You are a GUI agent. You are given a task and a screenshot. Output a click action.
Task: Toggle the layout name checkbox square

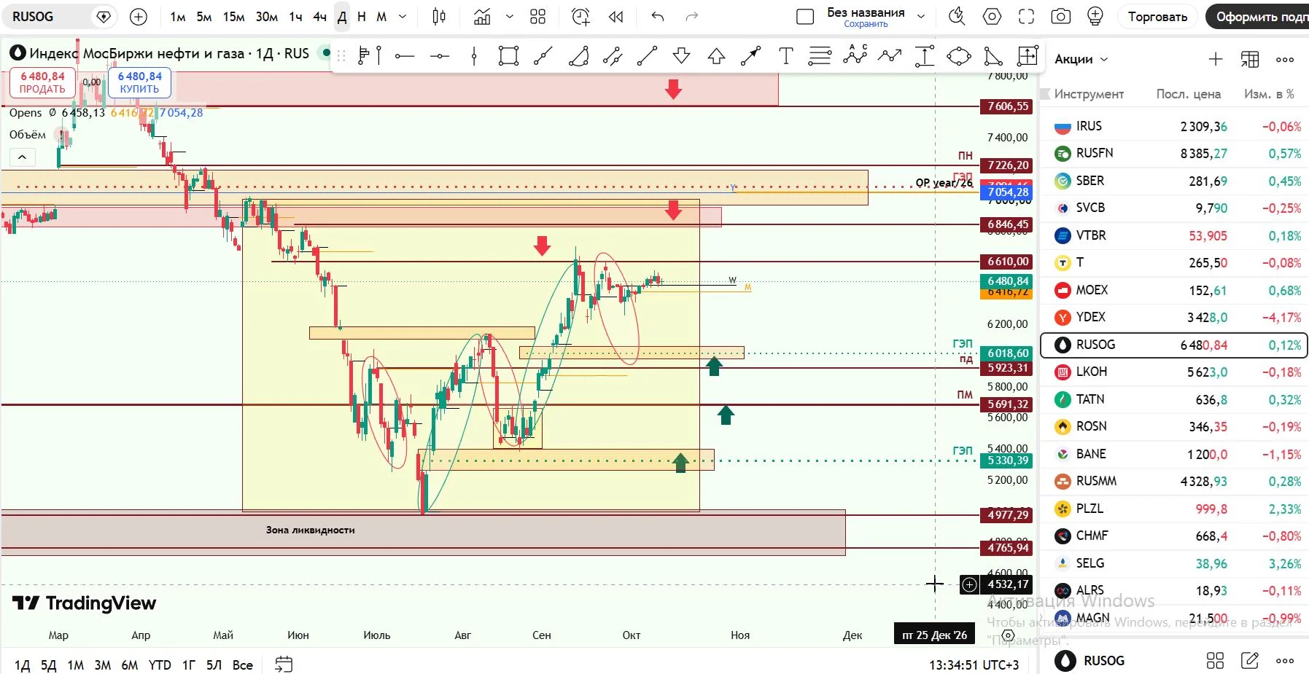(805, 17)
